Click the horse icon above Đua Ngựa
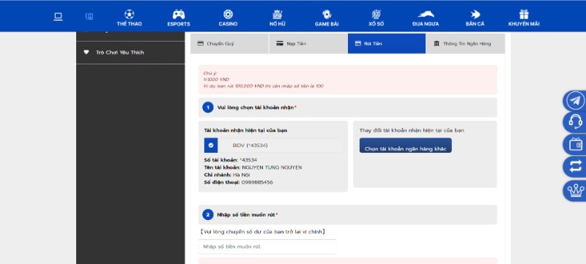586x264 pixels. (x=426, y=14)
